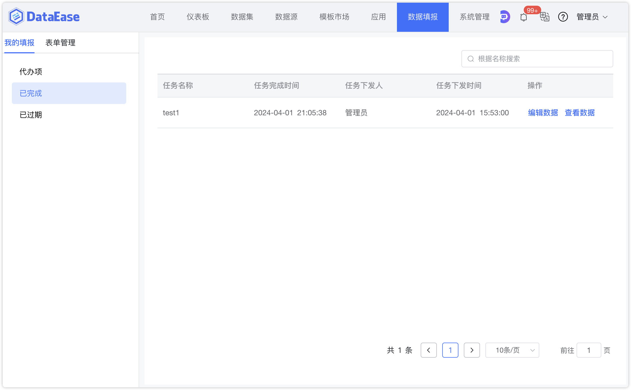
Task: Click the 共 1 条 total count
Action: [x=400, y=350]
